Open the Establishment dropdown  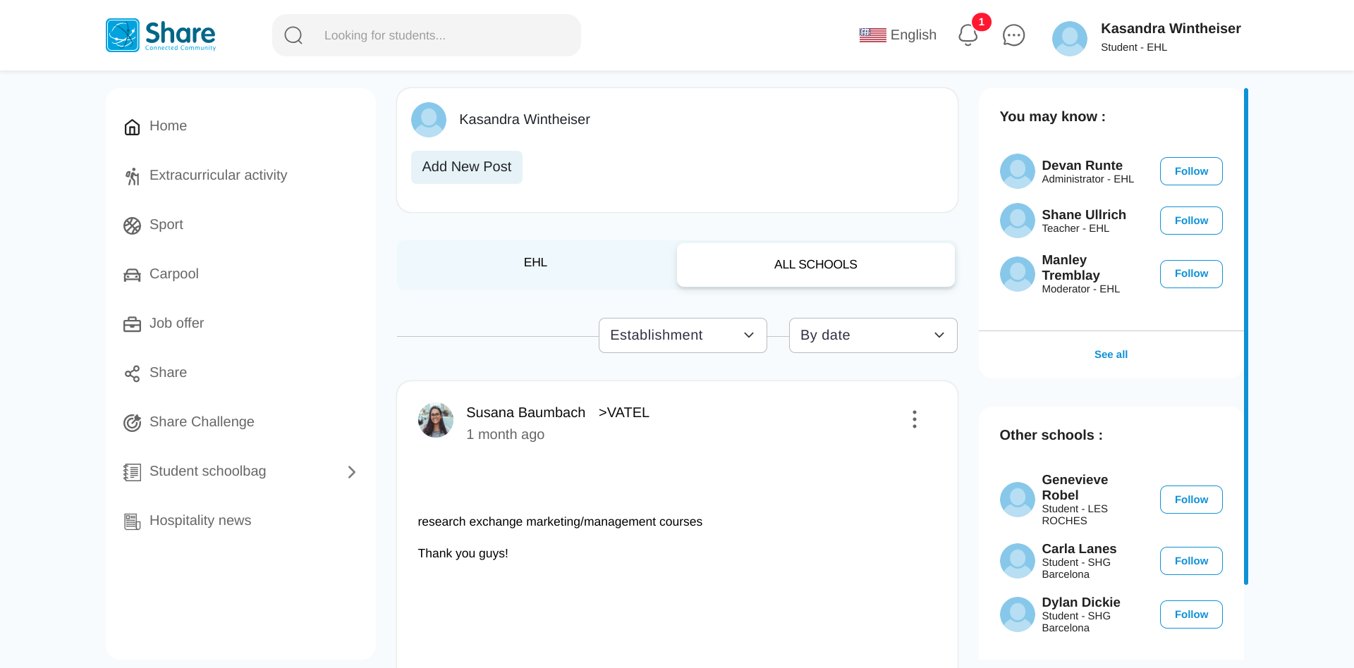click(682, 335)
